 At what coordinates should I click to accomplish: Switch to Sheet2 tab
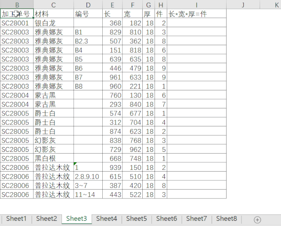[47, 219]
